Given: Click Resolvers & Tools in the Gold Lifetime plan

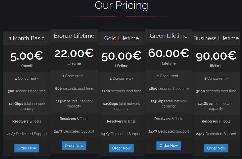Looking at the screenshot, I should 121,121.
